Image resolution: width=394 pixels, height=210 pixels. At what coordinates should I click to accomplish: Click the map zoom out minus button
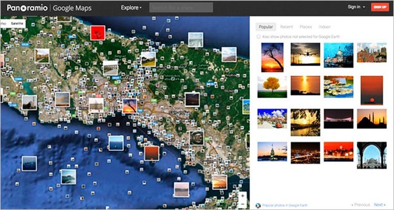tap(242, 204)
